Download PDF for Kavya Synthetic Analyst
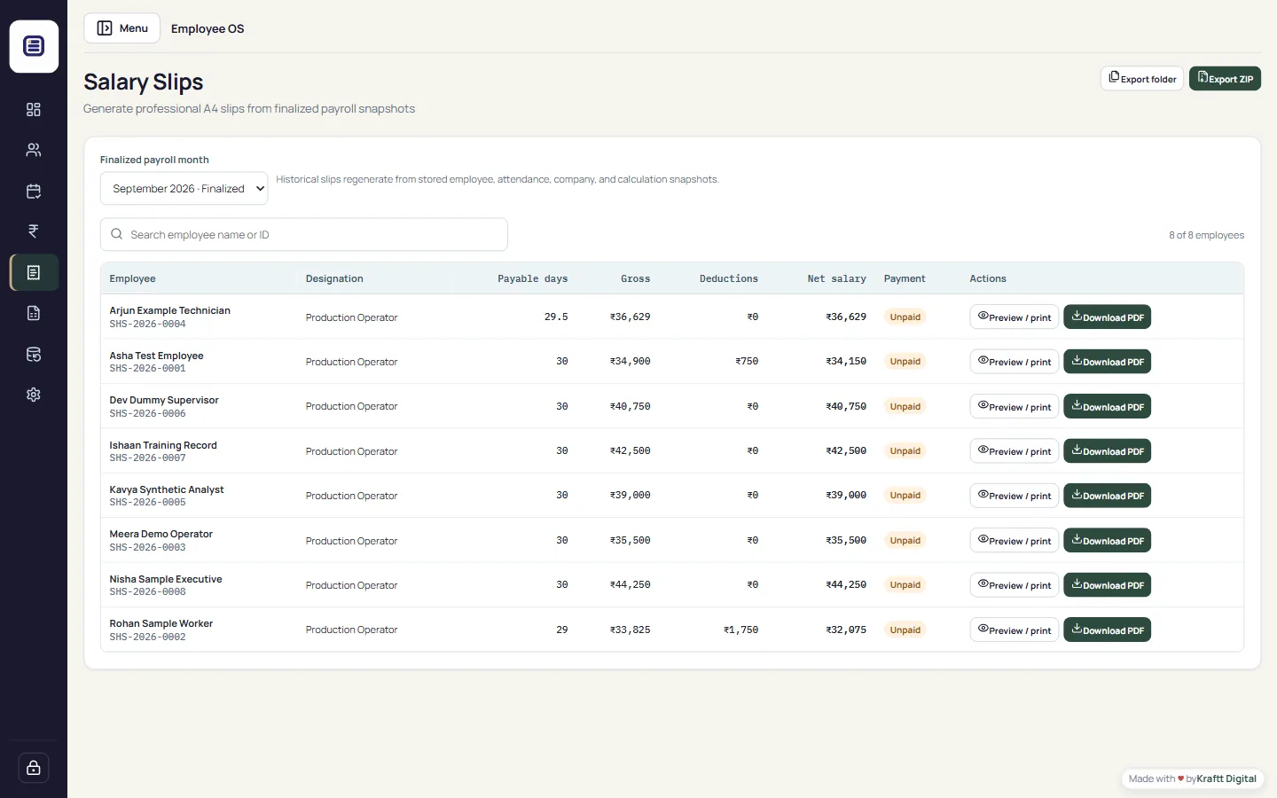Viewport: 1277px width, 798px height. tap(1107, 496)
